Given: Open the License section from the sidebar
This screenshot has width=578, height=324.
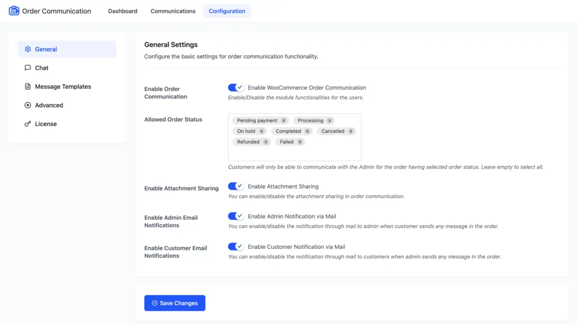Looking at the screenshot, I should point(45,123).
